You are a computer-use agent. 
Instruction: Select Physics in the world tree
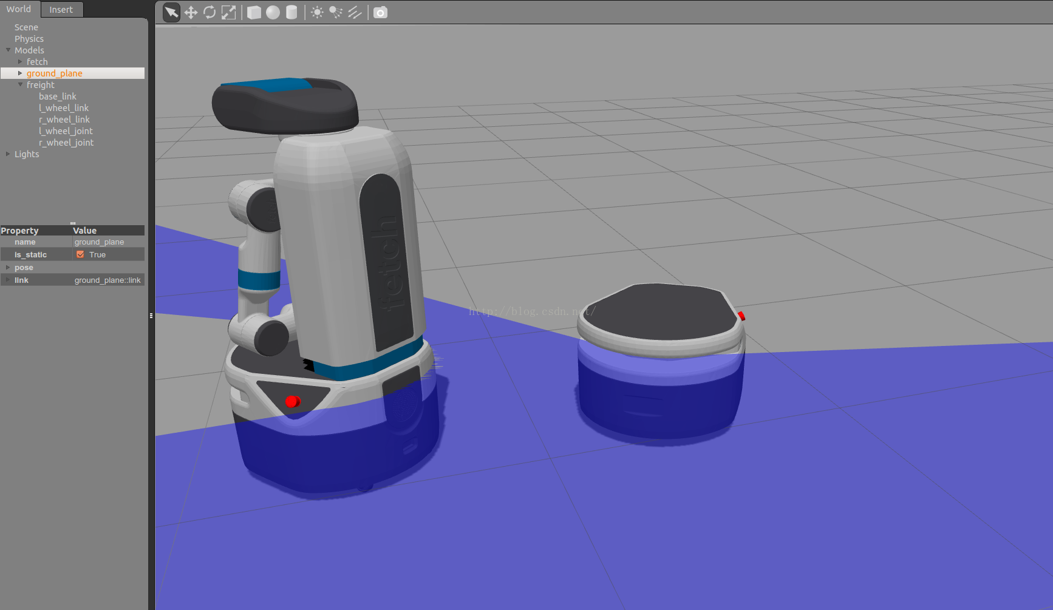pyautogui.click(x=29, y=39)
